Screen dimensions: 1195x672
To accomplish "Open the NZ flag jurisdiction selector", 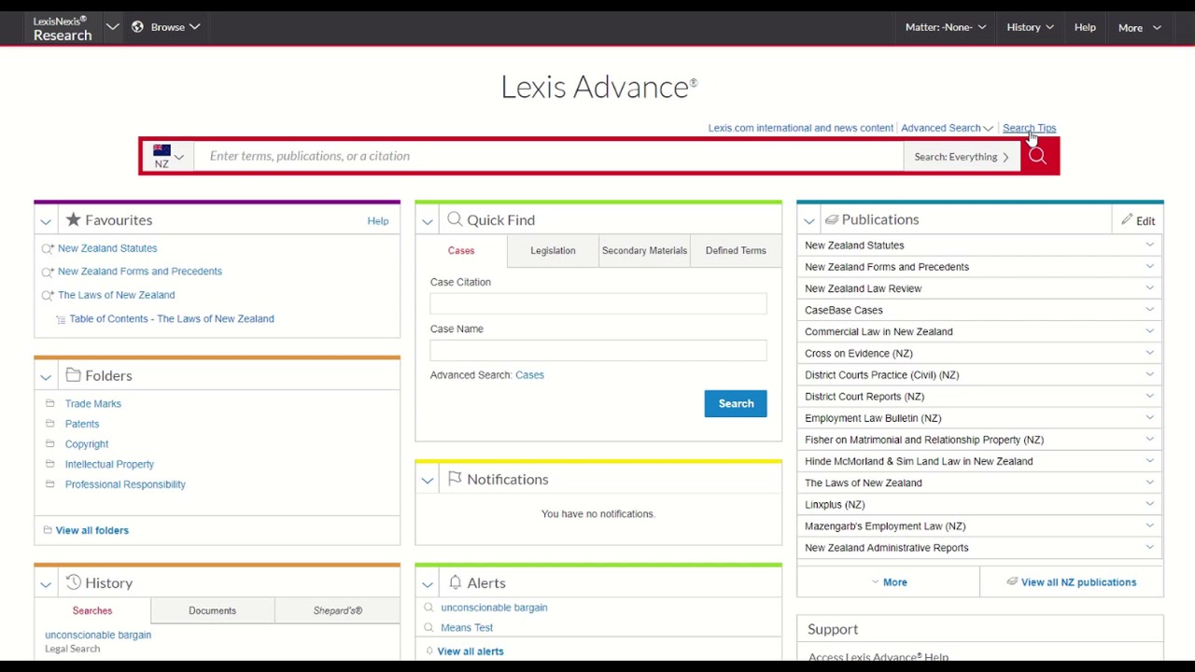I will tap(168, 156).
